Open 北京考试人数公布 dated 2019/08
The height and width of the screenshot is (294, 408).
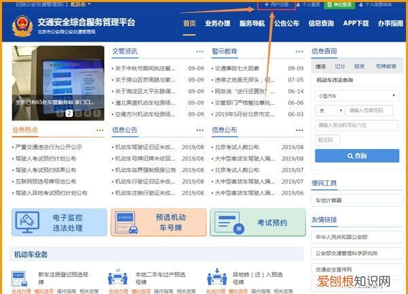pos(237,147)
